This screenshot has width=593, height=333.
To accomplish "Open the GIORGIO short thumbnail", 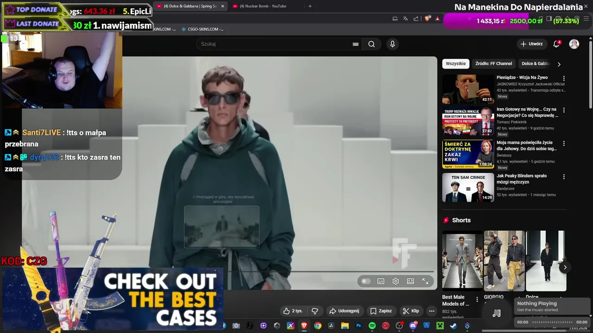I will (x=504, y=260).
